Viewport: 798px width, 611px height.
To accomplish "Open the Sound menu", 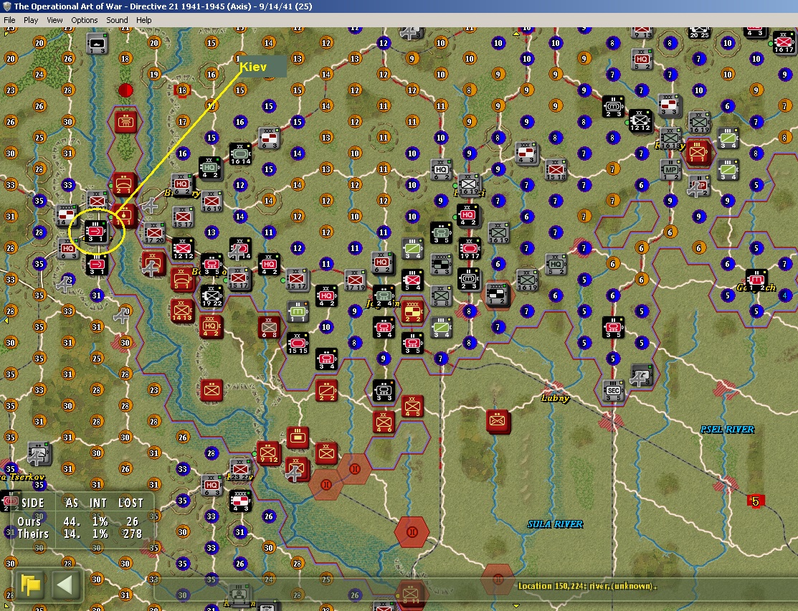I will (x=117, y=20).
